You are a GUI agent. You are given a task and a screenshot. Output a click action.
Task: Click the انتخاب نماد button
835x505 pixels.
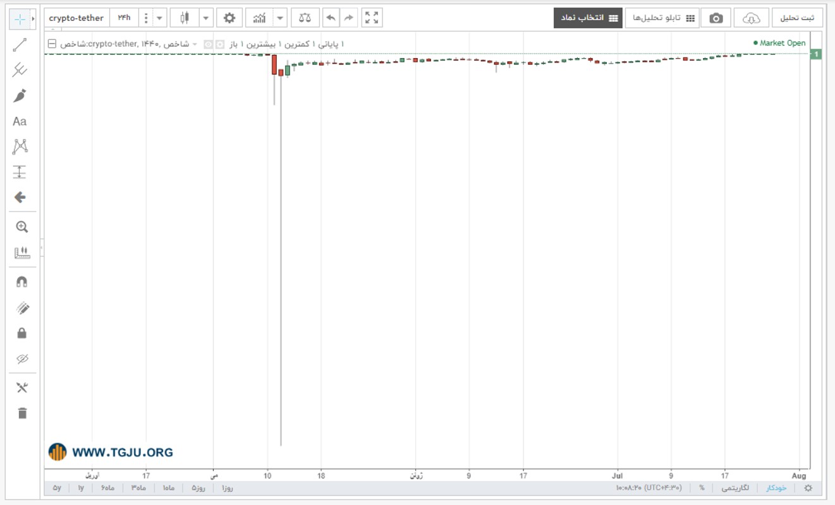pos(588,18)
